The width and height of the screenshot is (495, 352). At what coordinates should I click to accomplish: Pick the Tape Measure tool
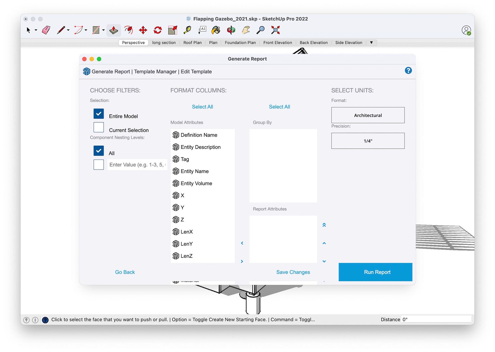pos(187,30)
